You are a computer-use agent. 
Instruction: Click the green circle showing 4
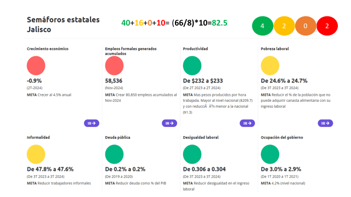pyautogui.click(x=263, y=26)
